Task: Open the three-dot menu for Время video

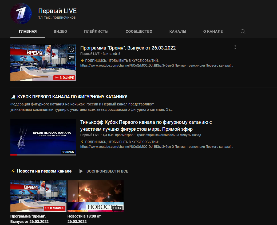Action: coord(235,47)
